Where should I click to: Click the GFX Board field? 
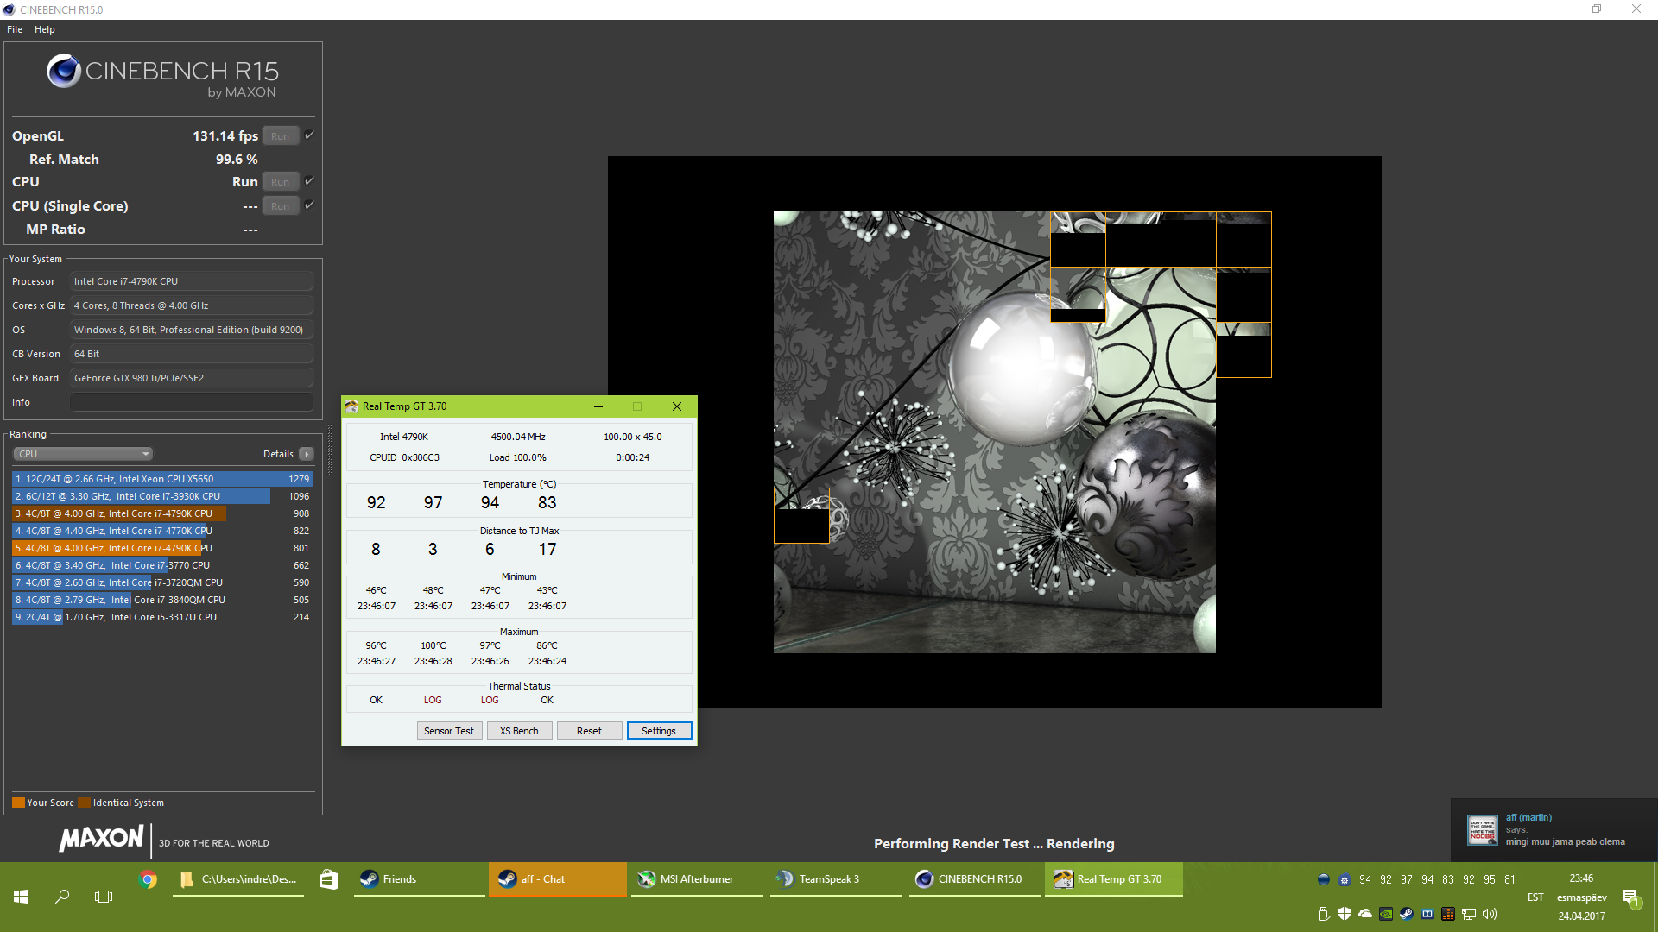pos(192,378)
